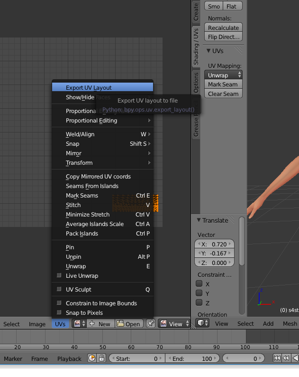Screen dimensions: 299x377
Task: Click the image browse icon beside New
Action: (x=80, y=324)
